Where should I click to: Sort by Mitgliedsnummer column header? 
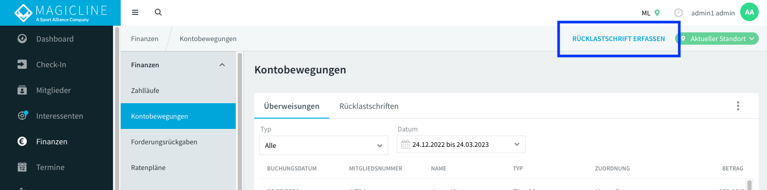[x=376, y=168]
